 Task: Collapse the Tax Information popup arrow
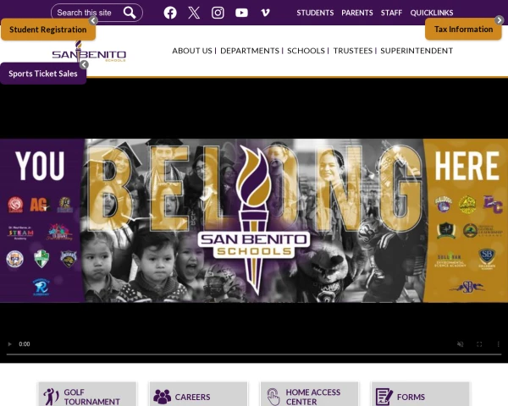pyautogui.click(x=500, y=20)
